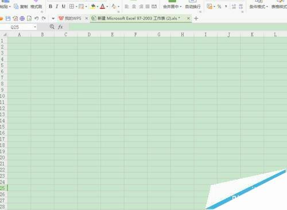Close the Excel 97-2003 工作表 tab
This screenshot has width=287, height=210.
click(x=188, y=18)
